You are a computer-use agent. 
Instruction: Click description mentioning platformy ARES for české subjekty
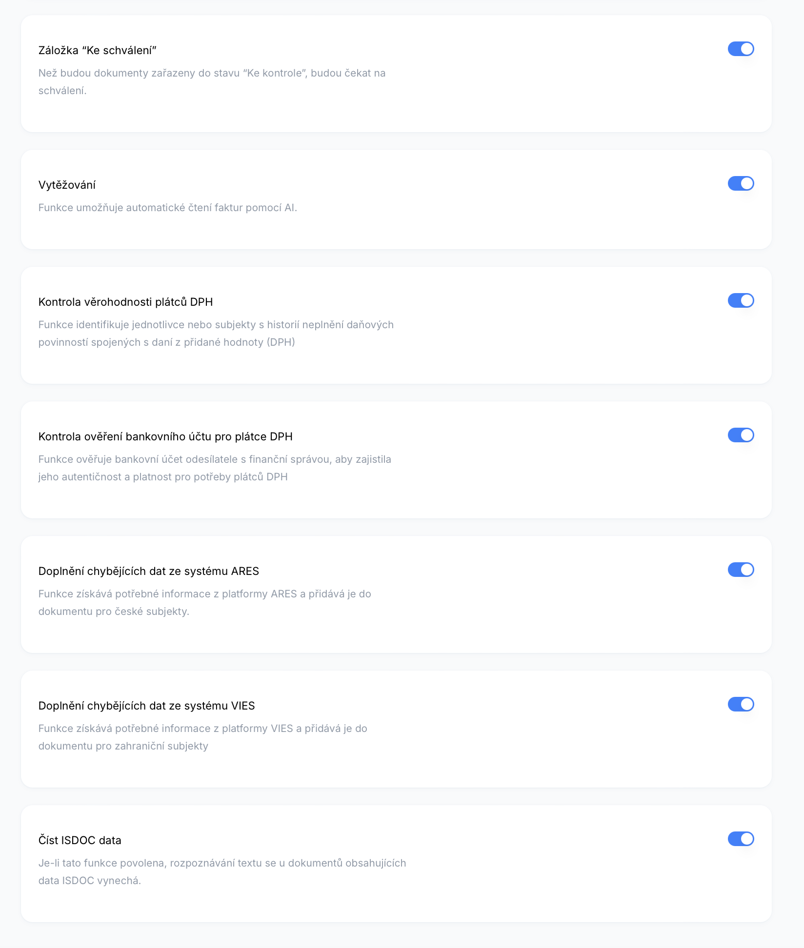[205, 603]
